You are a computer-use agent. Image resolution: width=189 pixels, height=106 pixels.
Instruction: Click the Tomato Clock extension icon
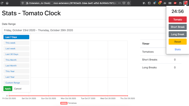point(186,3)
